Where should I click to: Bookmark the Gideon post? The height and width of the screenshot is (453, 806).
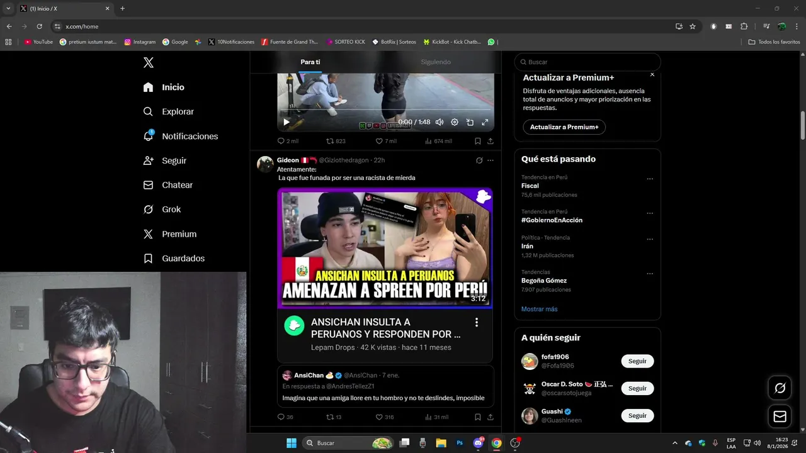click(x=478, y=417)
